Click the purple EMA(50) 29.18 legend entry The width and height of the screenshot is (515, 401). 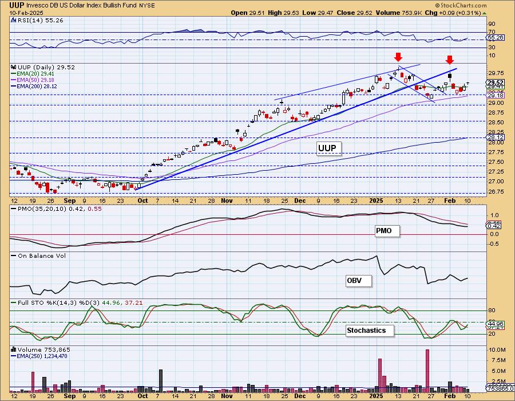click(x=33, y=80)
